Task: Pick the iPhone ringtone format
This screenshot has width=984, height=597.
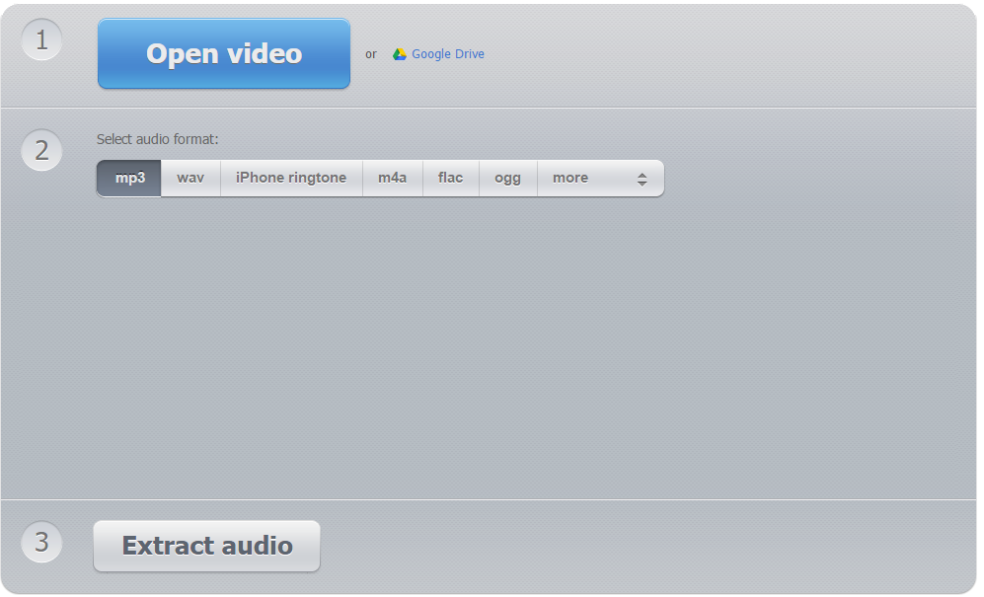Action: (291, 179)
